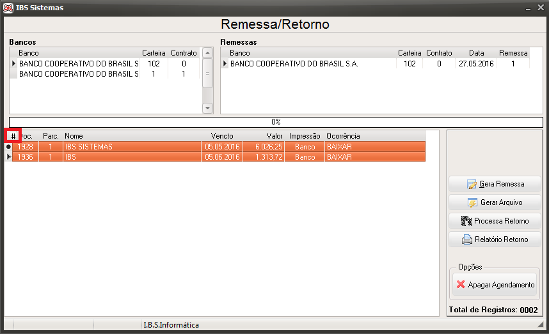Click the IBS Sistemas title bar logo
The width and height of the screenshot is (549, 334).
click(8, 8)
